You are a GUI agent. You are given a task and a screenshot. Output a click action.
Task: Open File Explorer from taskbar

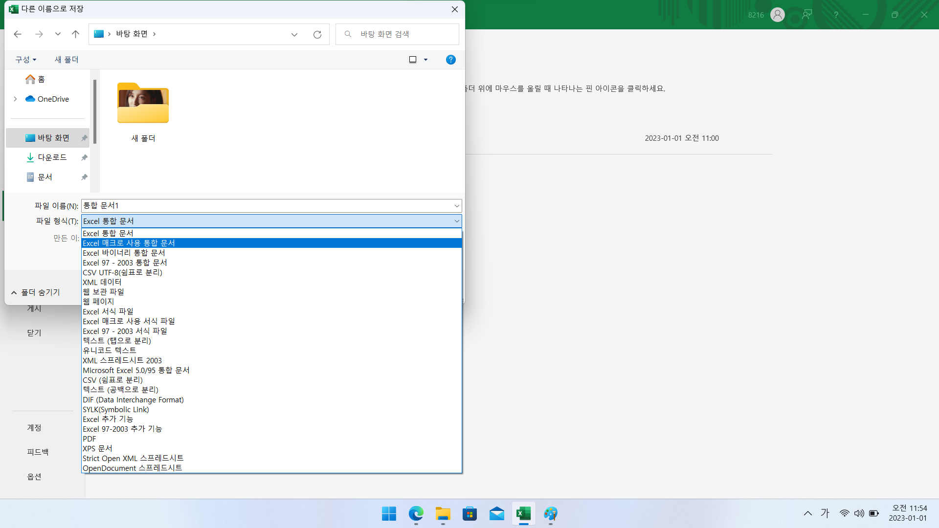pyautogui.click(x=443, y=514)
